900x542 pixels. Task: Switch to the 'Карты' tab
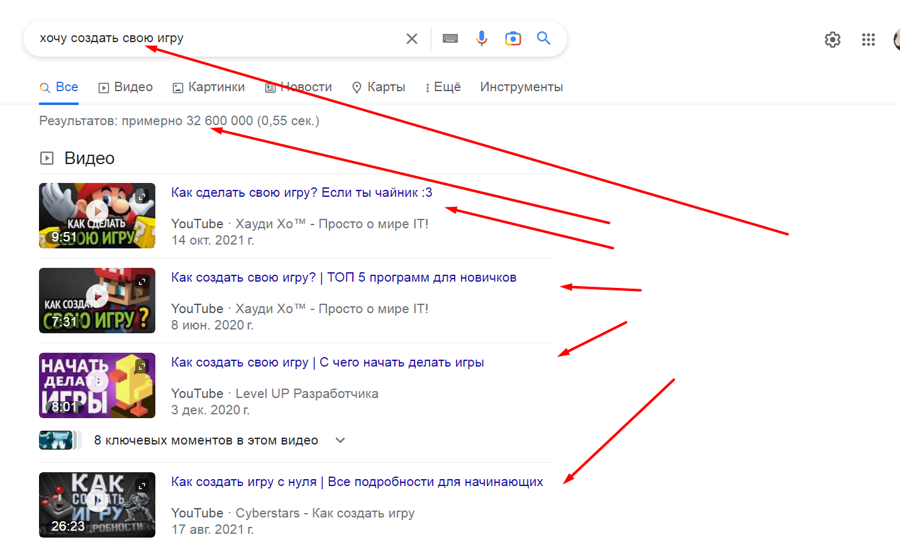tap(379, 87)
